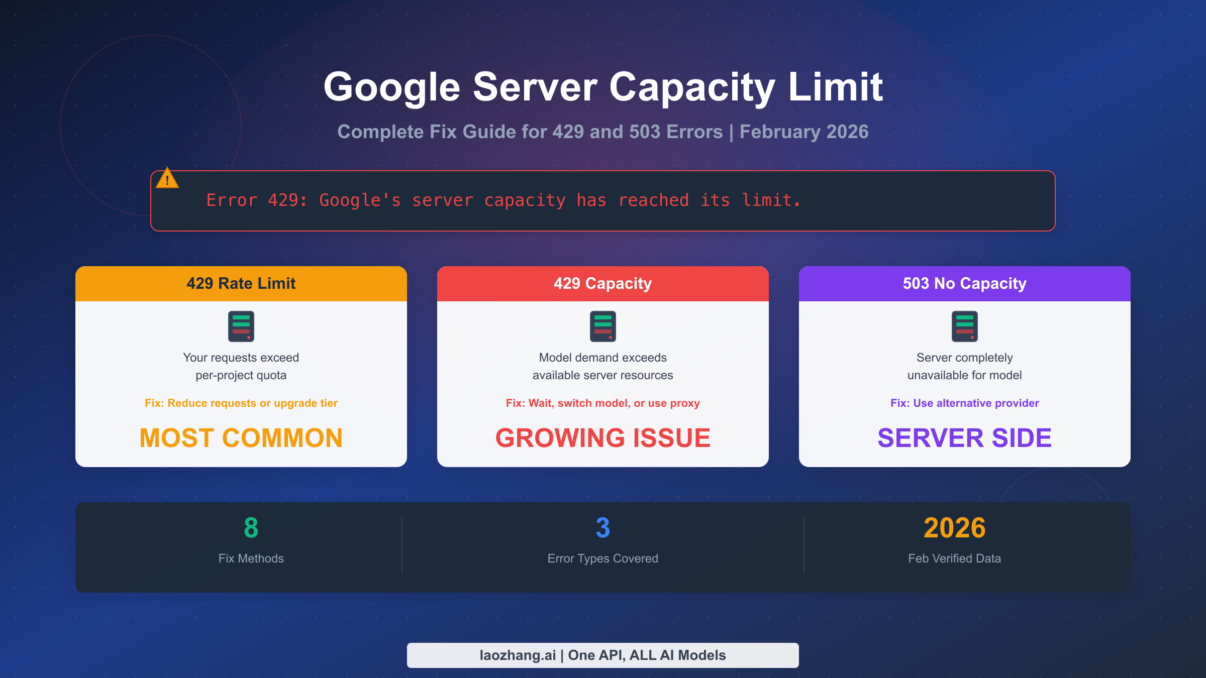The width and height of the screenshot is (1206, 678).
Task: Click the server icon in 429 Capacity card
Action: click(603, 326)
